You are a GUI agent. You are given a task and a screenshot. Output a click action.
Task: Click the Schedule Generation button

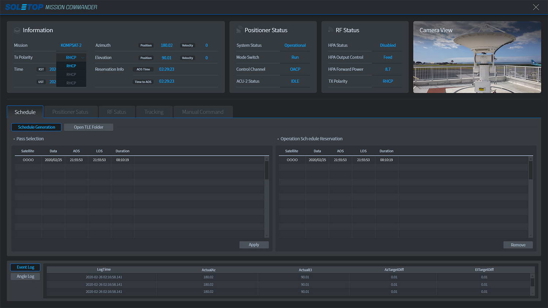[37, 127]
